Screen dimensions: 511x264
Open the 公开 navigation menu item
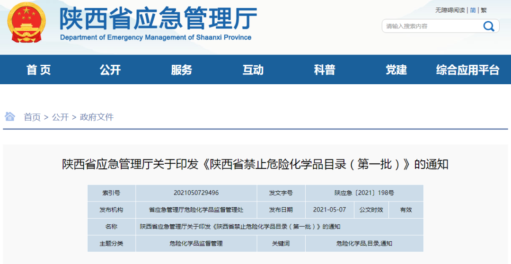point(110,70)
